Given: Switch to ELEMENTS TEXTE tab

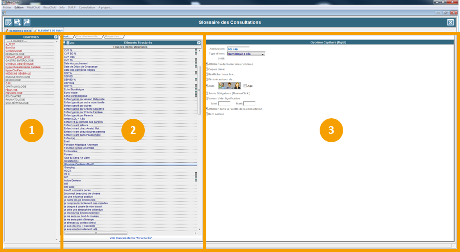Looking at the screenshot, I should click(19, 31).
